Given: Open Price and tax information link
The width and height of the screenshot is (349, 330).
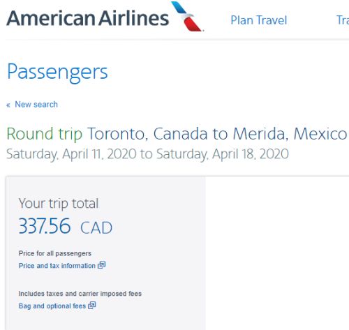Looking at the screenshot, I should click(57, 266).
